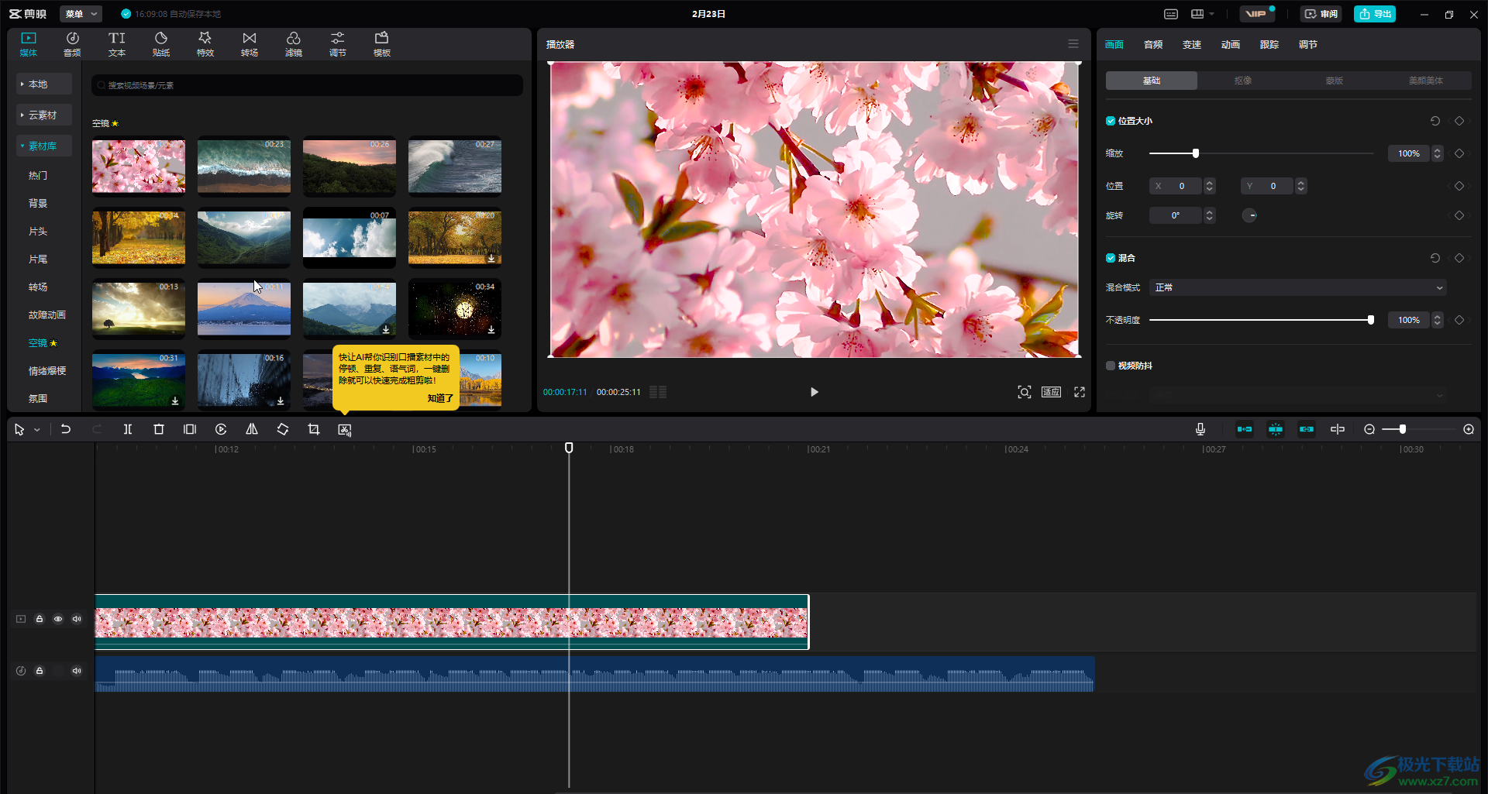The image size is (1488, 794).
Task: Play the video in the player
Action: pyautogui.click(x=814, y=392)
